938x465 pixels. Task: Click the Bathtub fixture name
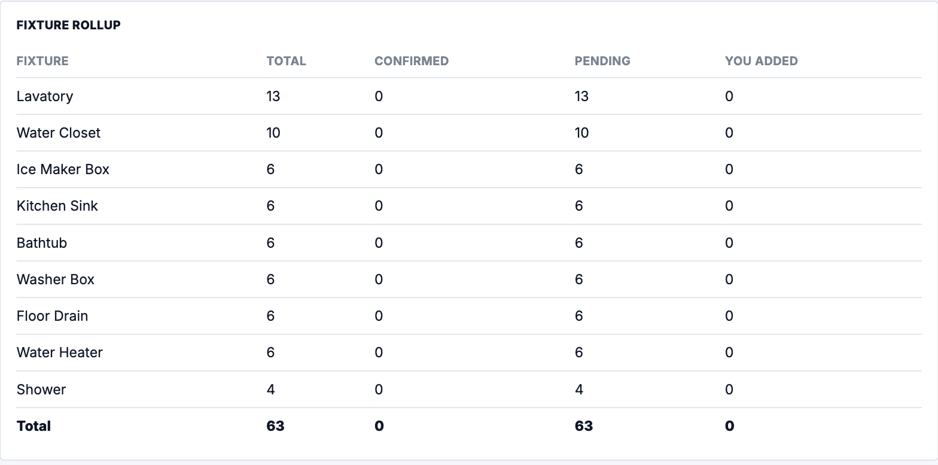42,243
